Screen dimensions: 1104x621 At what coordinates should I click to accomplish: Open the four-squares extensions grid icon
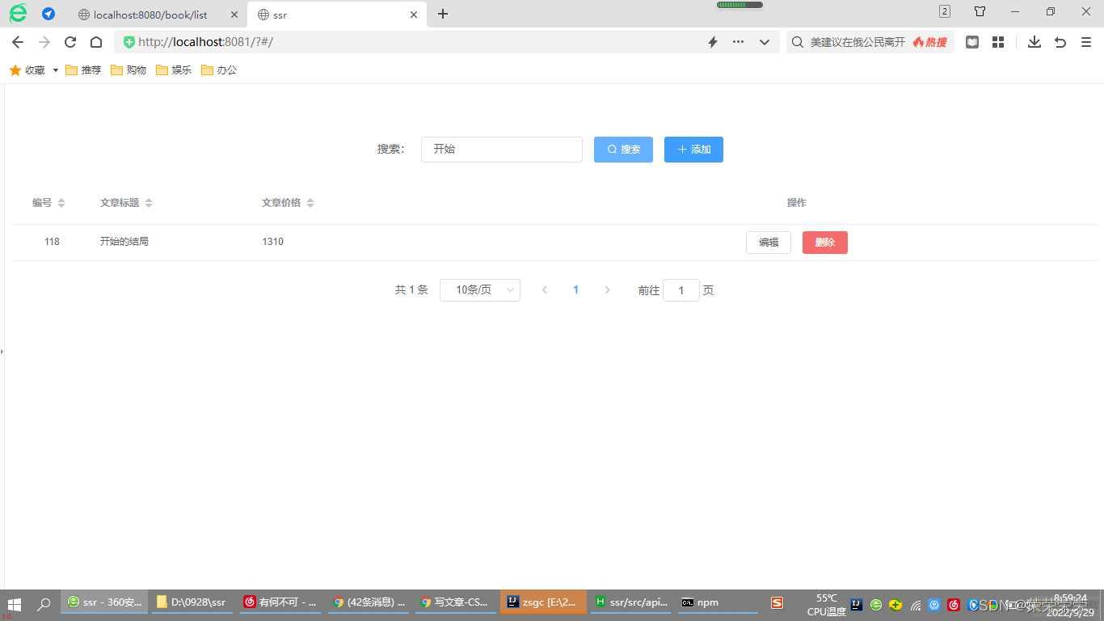click(998, 42)
